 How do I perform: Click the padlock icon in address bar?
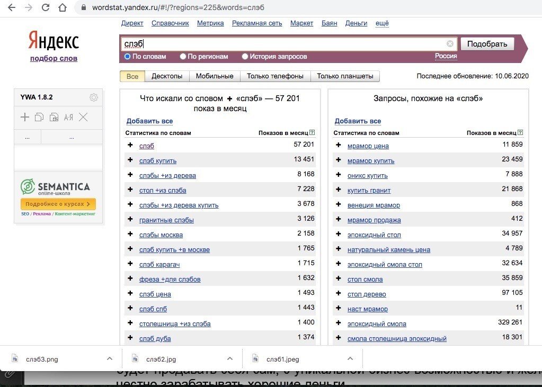(83, 7)
